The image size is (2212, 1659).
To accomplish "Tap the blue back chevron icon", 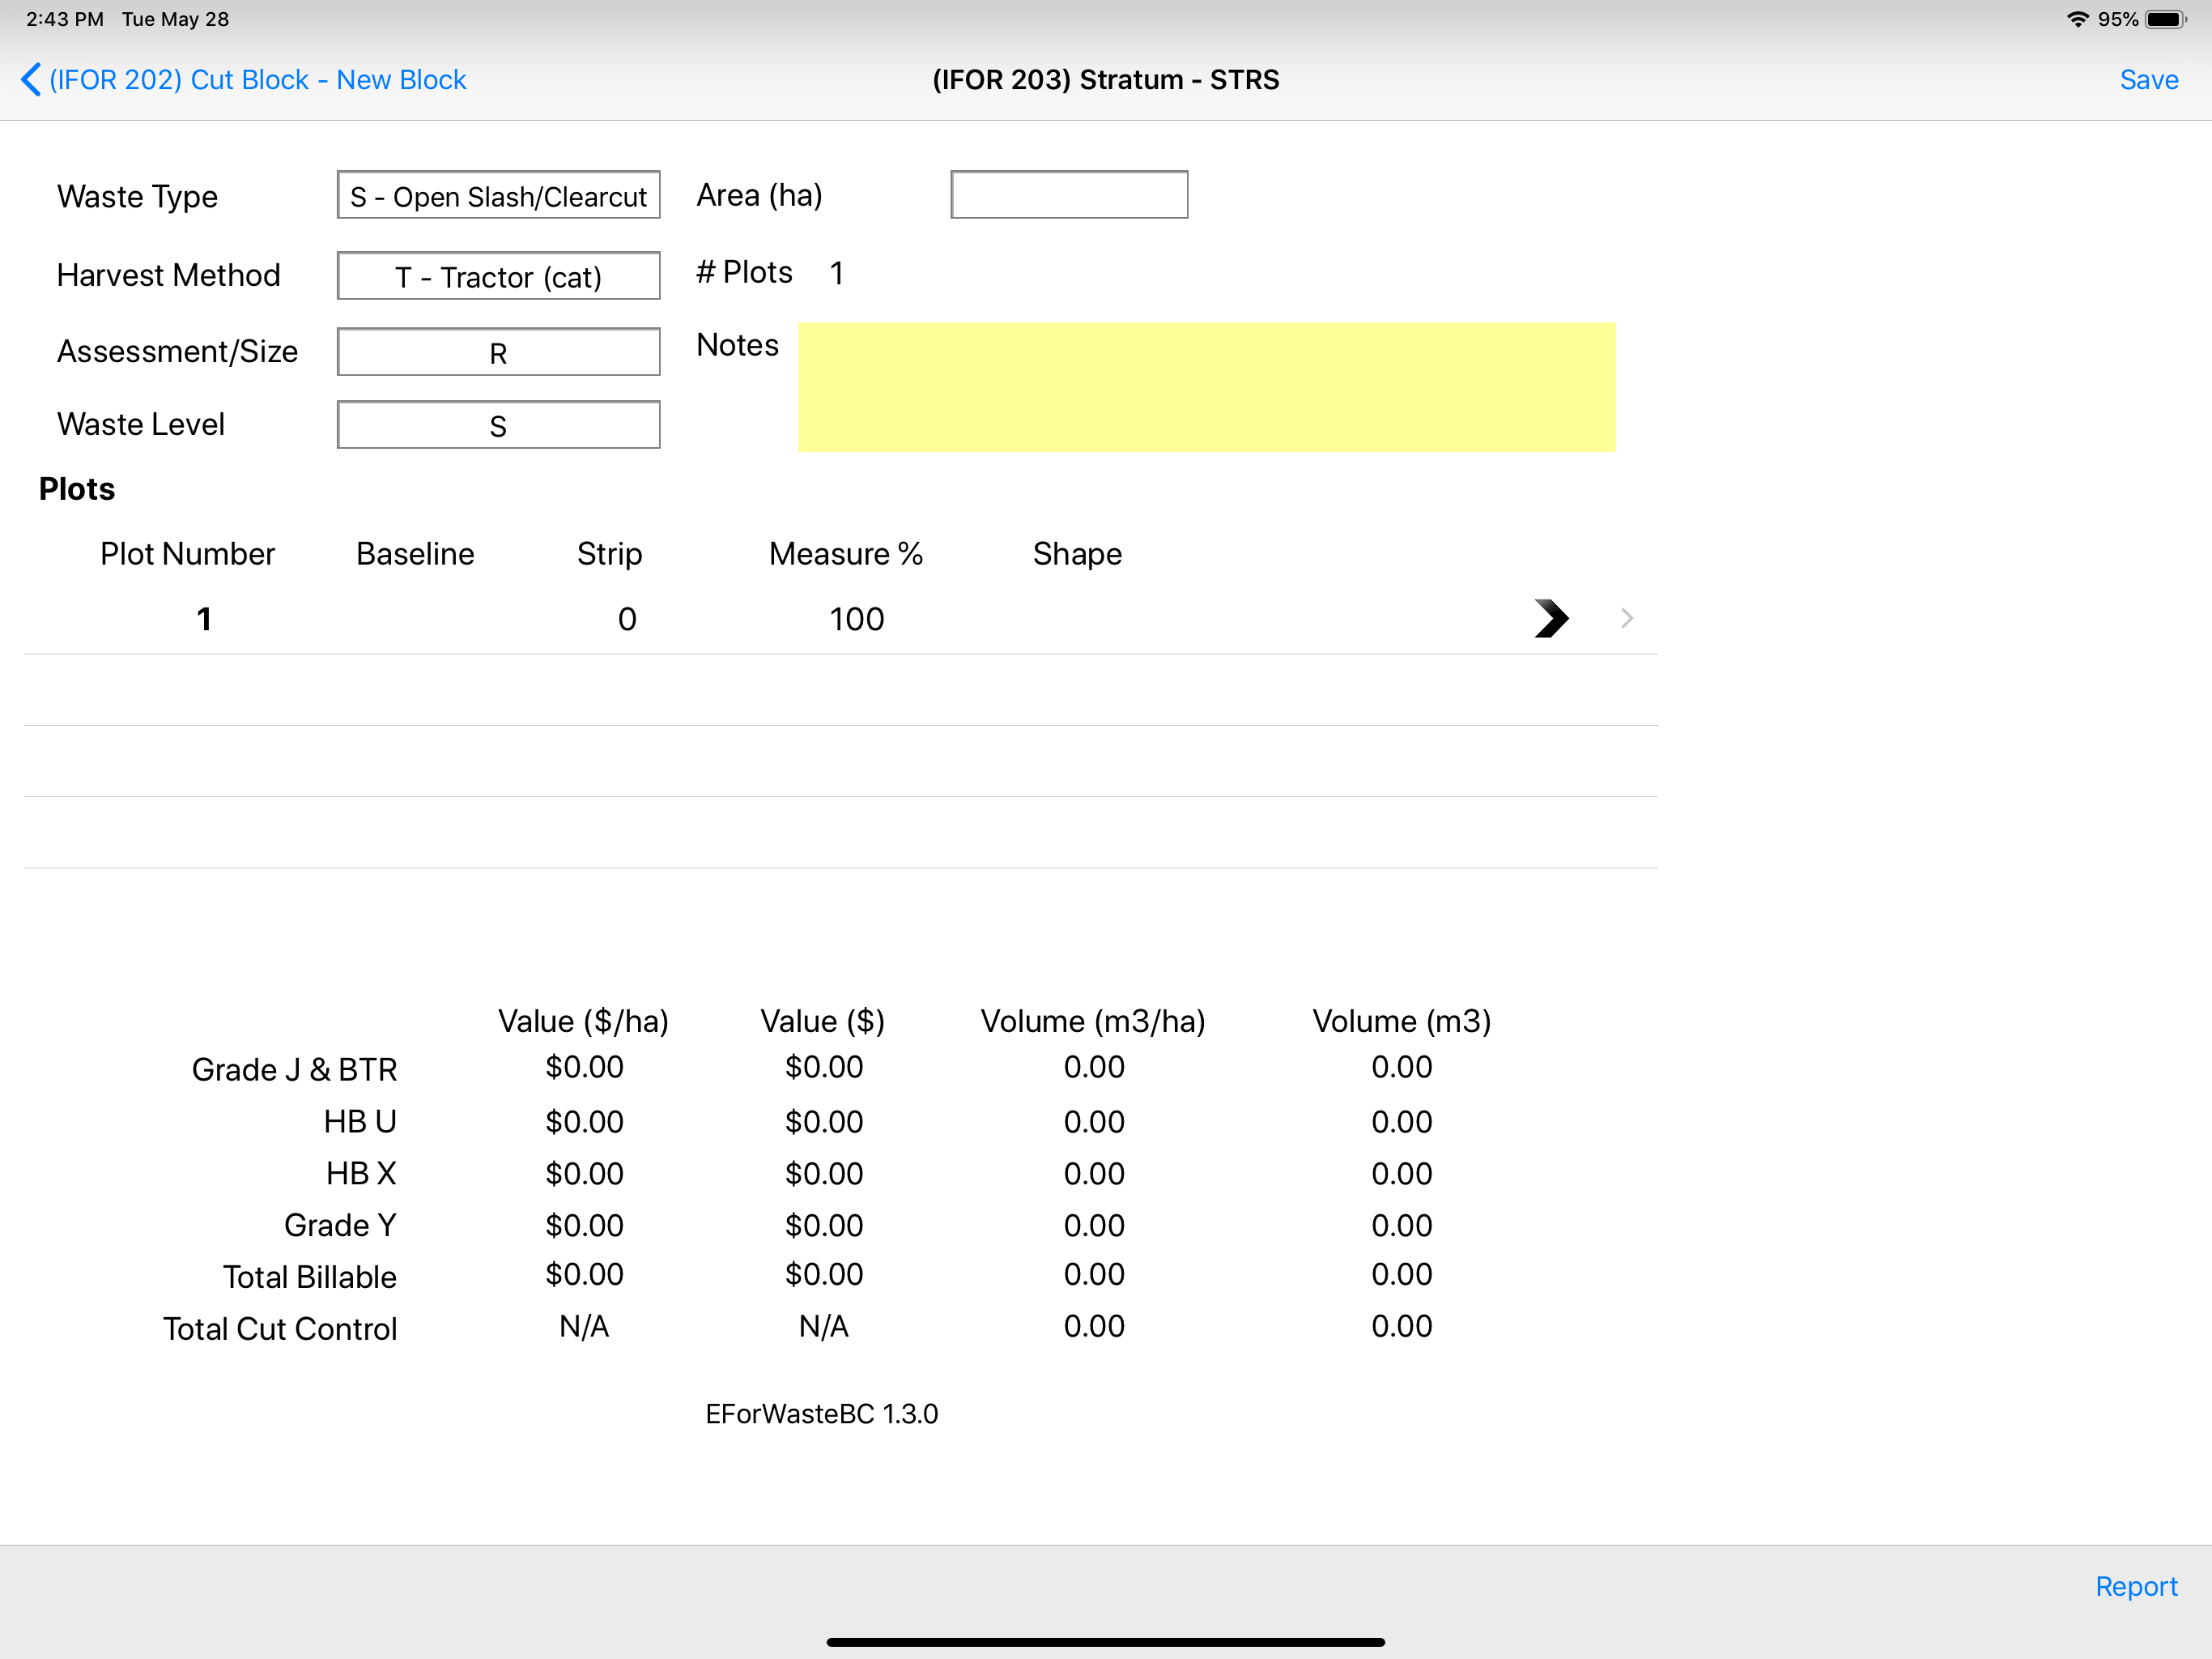I will tap(31, 80).
